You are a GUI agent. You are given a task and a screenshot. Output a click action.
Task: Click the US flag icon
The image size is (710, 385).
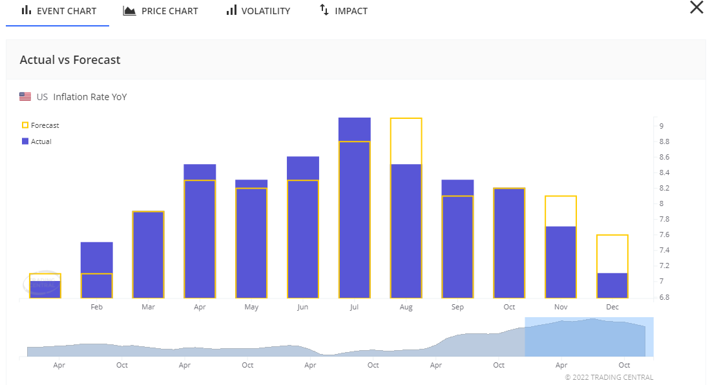click(x=25, y=96)
